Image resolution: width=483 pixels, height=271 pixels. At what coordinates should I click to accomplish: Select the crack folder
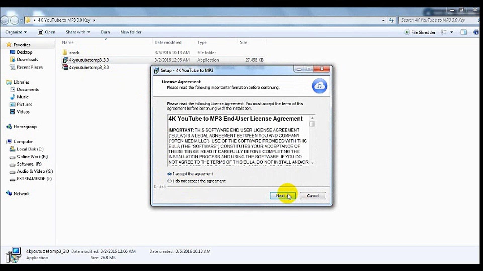point(74,53)
